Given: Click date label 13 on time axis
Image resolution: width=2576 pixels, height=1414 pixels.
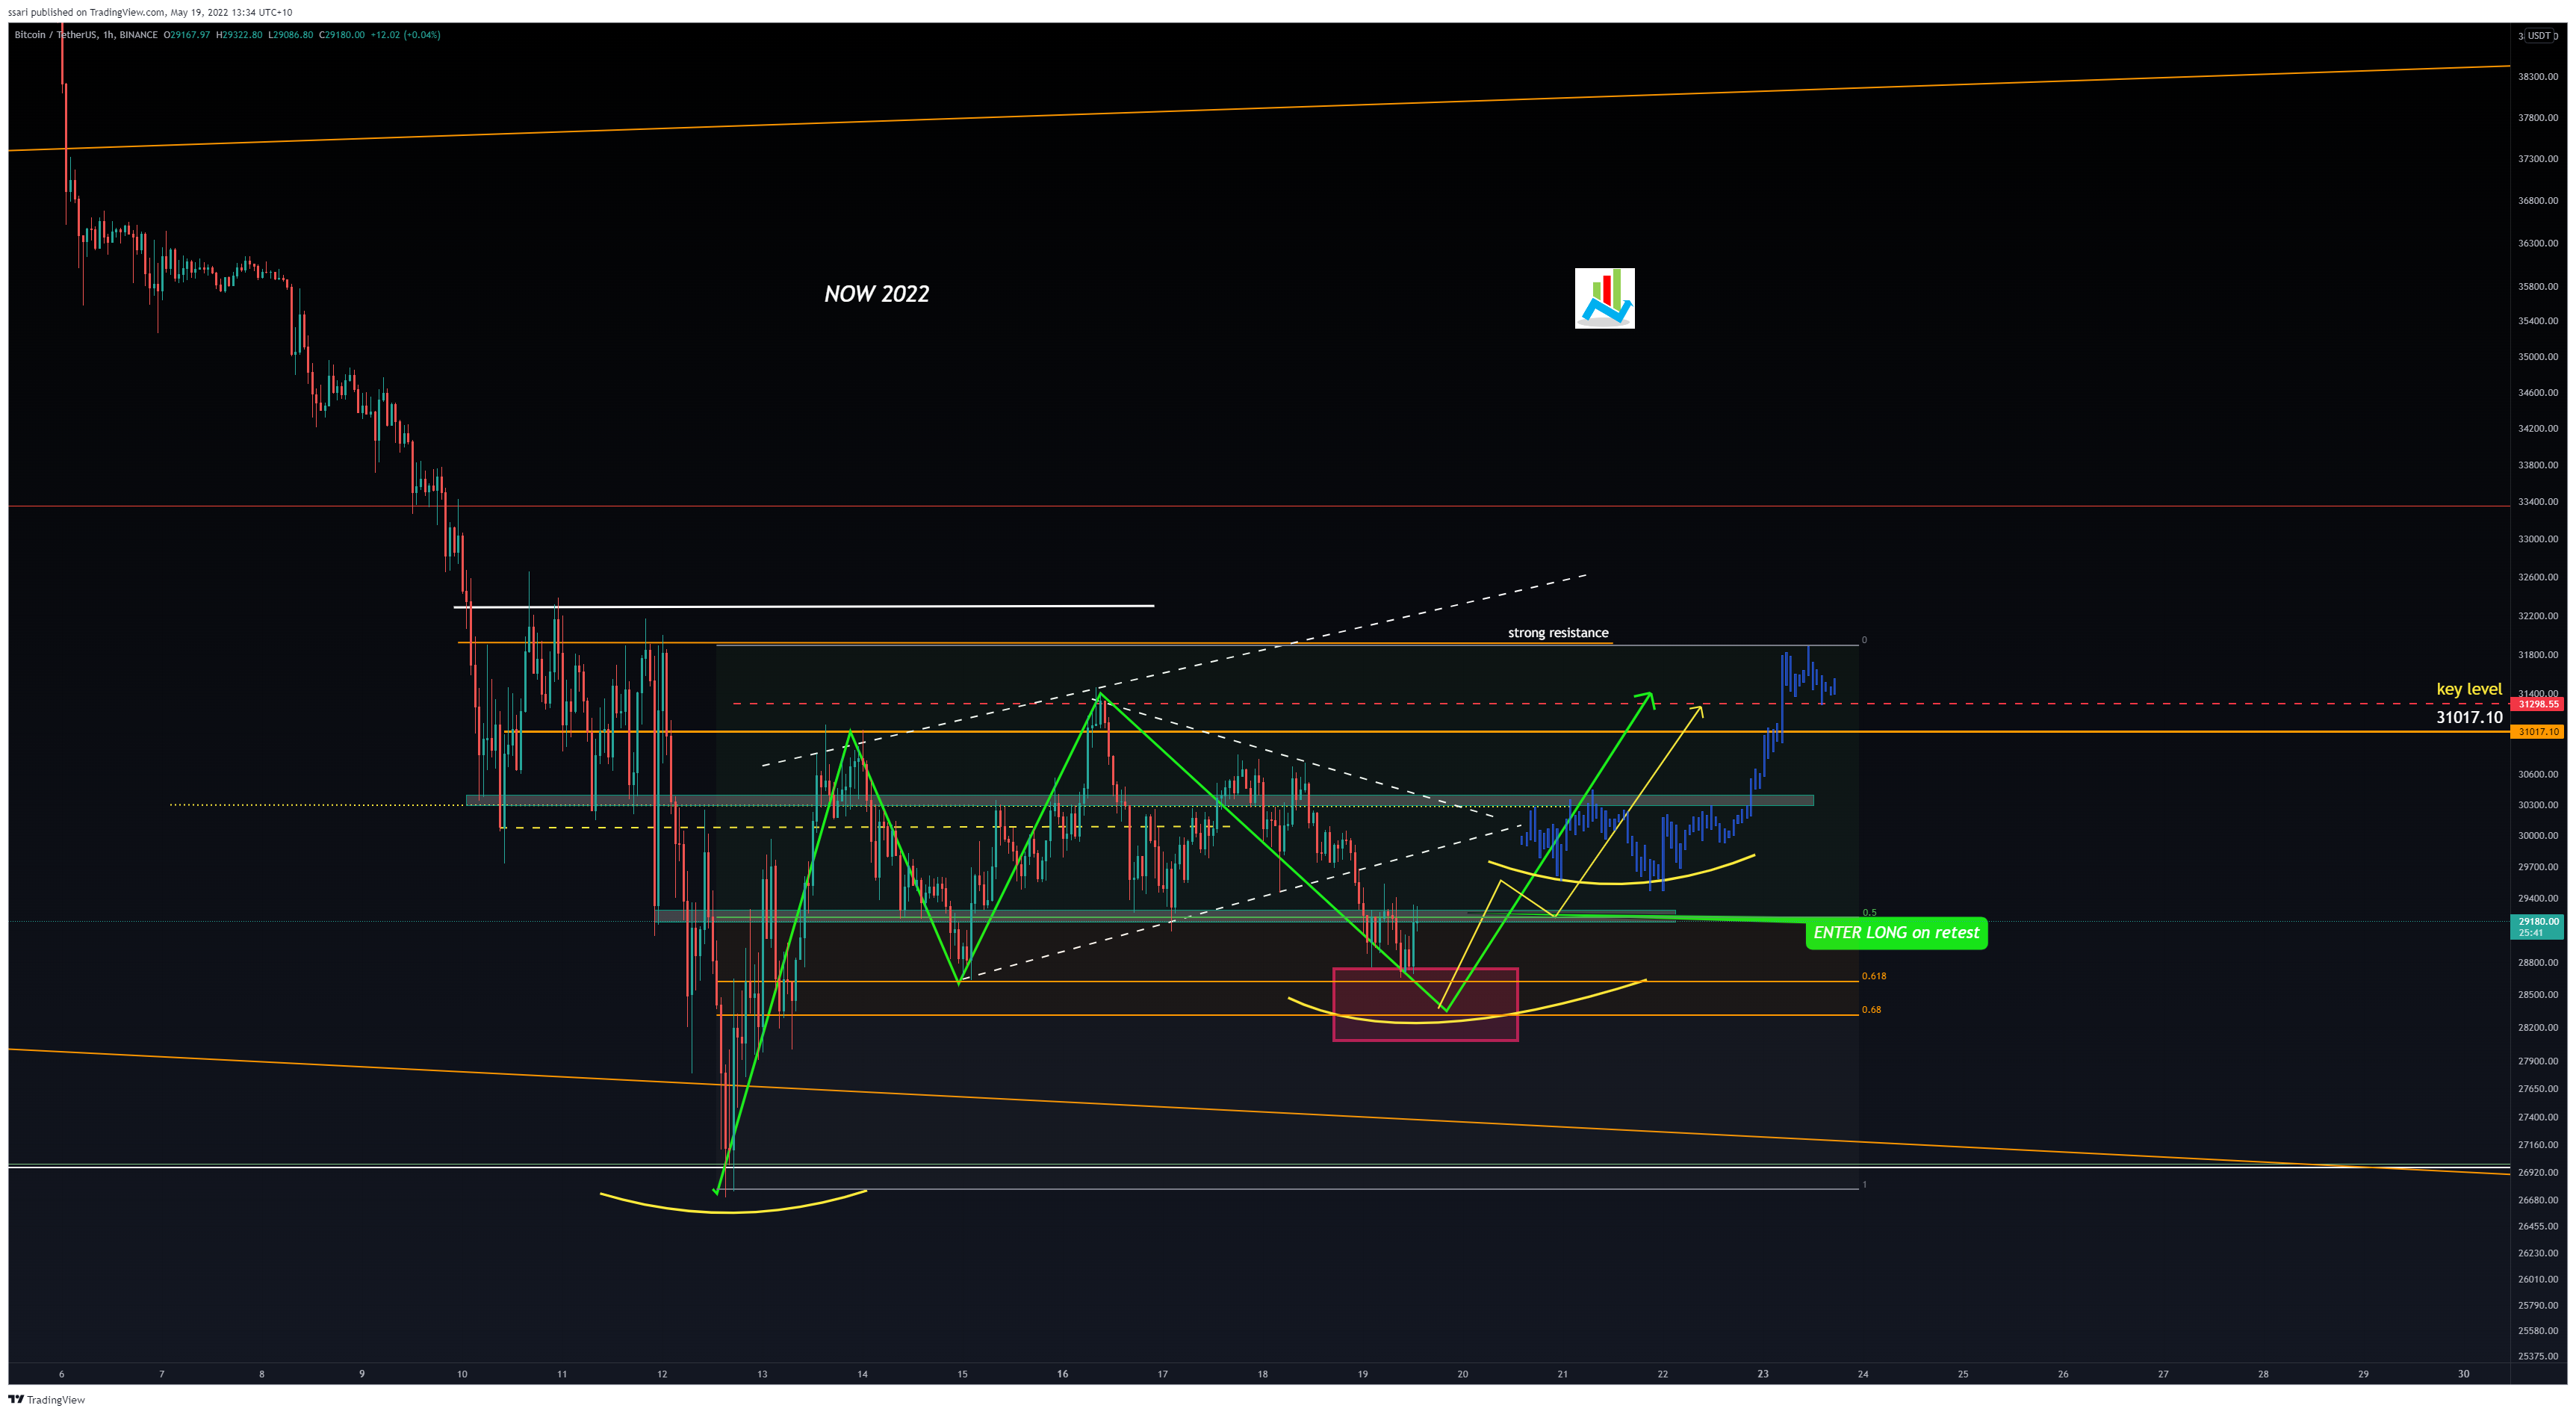Looking at the screenshot, I should 762,1374.
